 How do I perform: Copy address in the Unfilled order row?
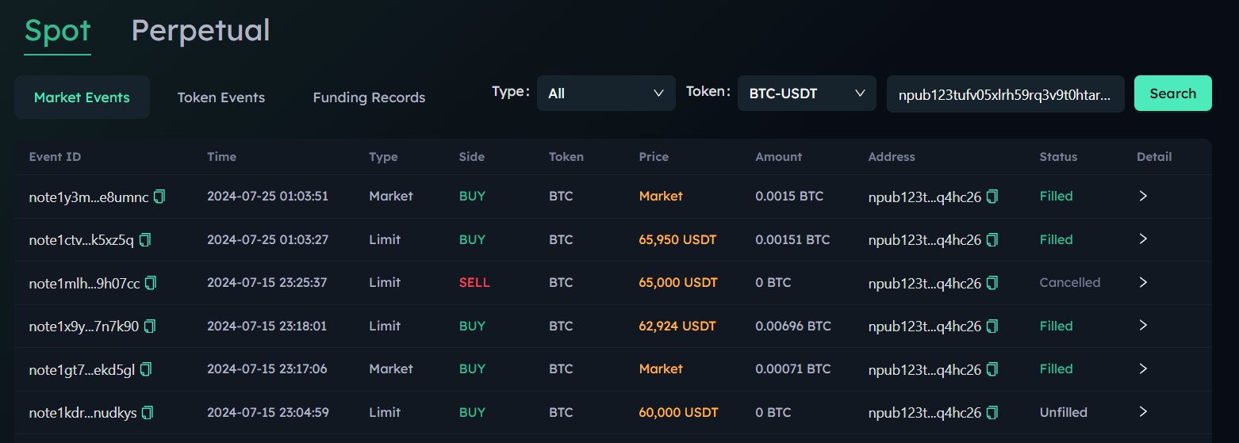pyautogui.click(x=992, y=413)
